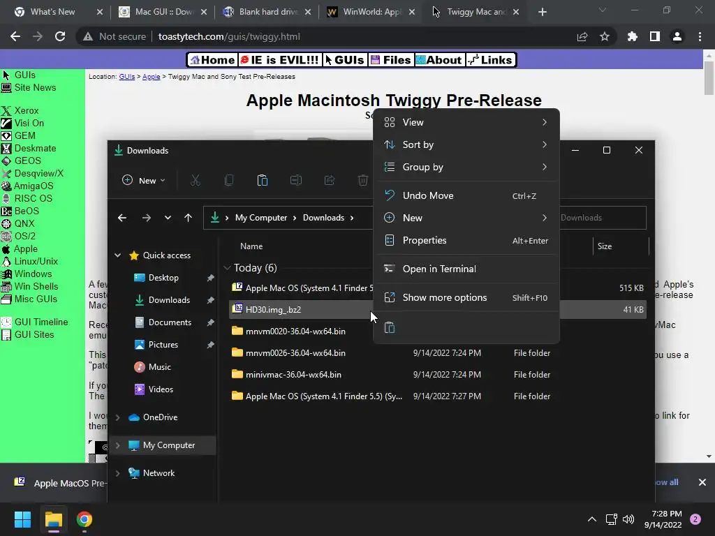Click Chrome icon on taskbar
Screen dimensions: 715x536
pos(84,519)
